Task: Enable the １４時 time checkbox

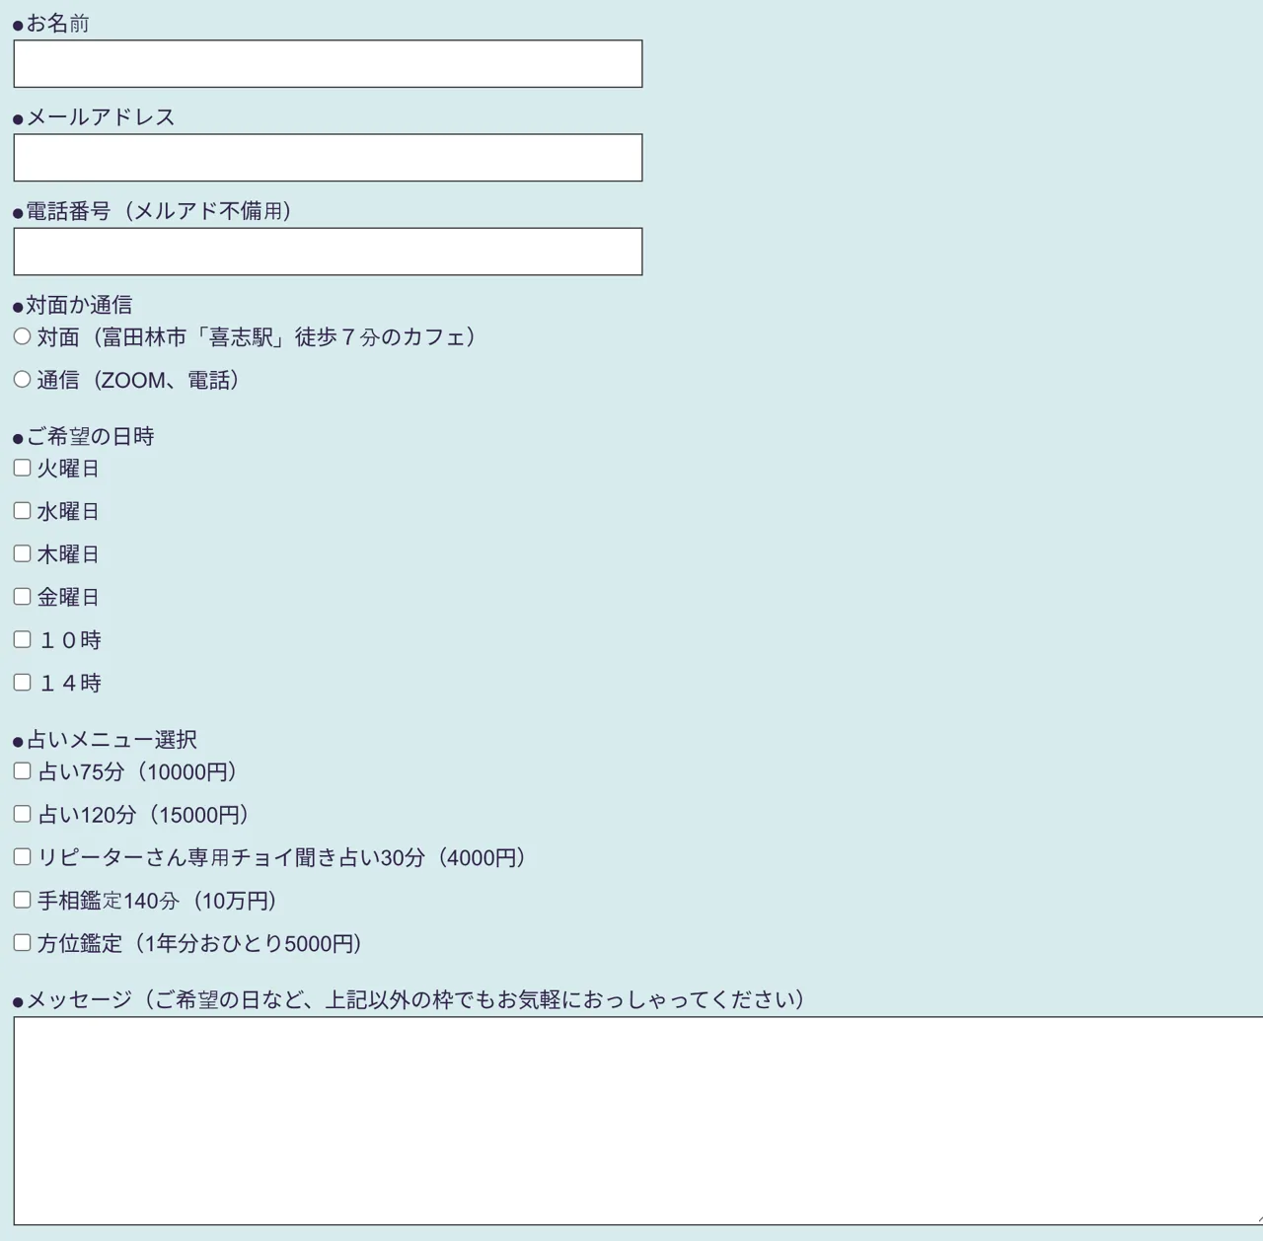Action: (x=22, y=683)
